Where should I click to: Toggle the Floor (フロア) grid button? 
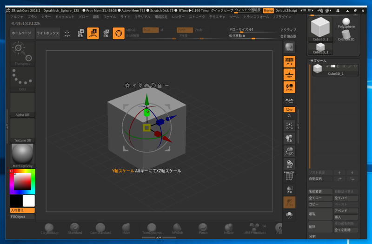[x=289, y=74]
